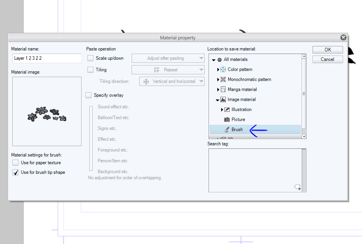This screenshot has width=362, height=244.
Task: Click the 'Sound effect etc.' overlay label
Action: [113, 107]
